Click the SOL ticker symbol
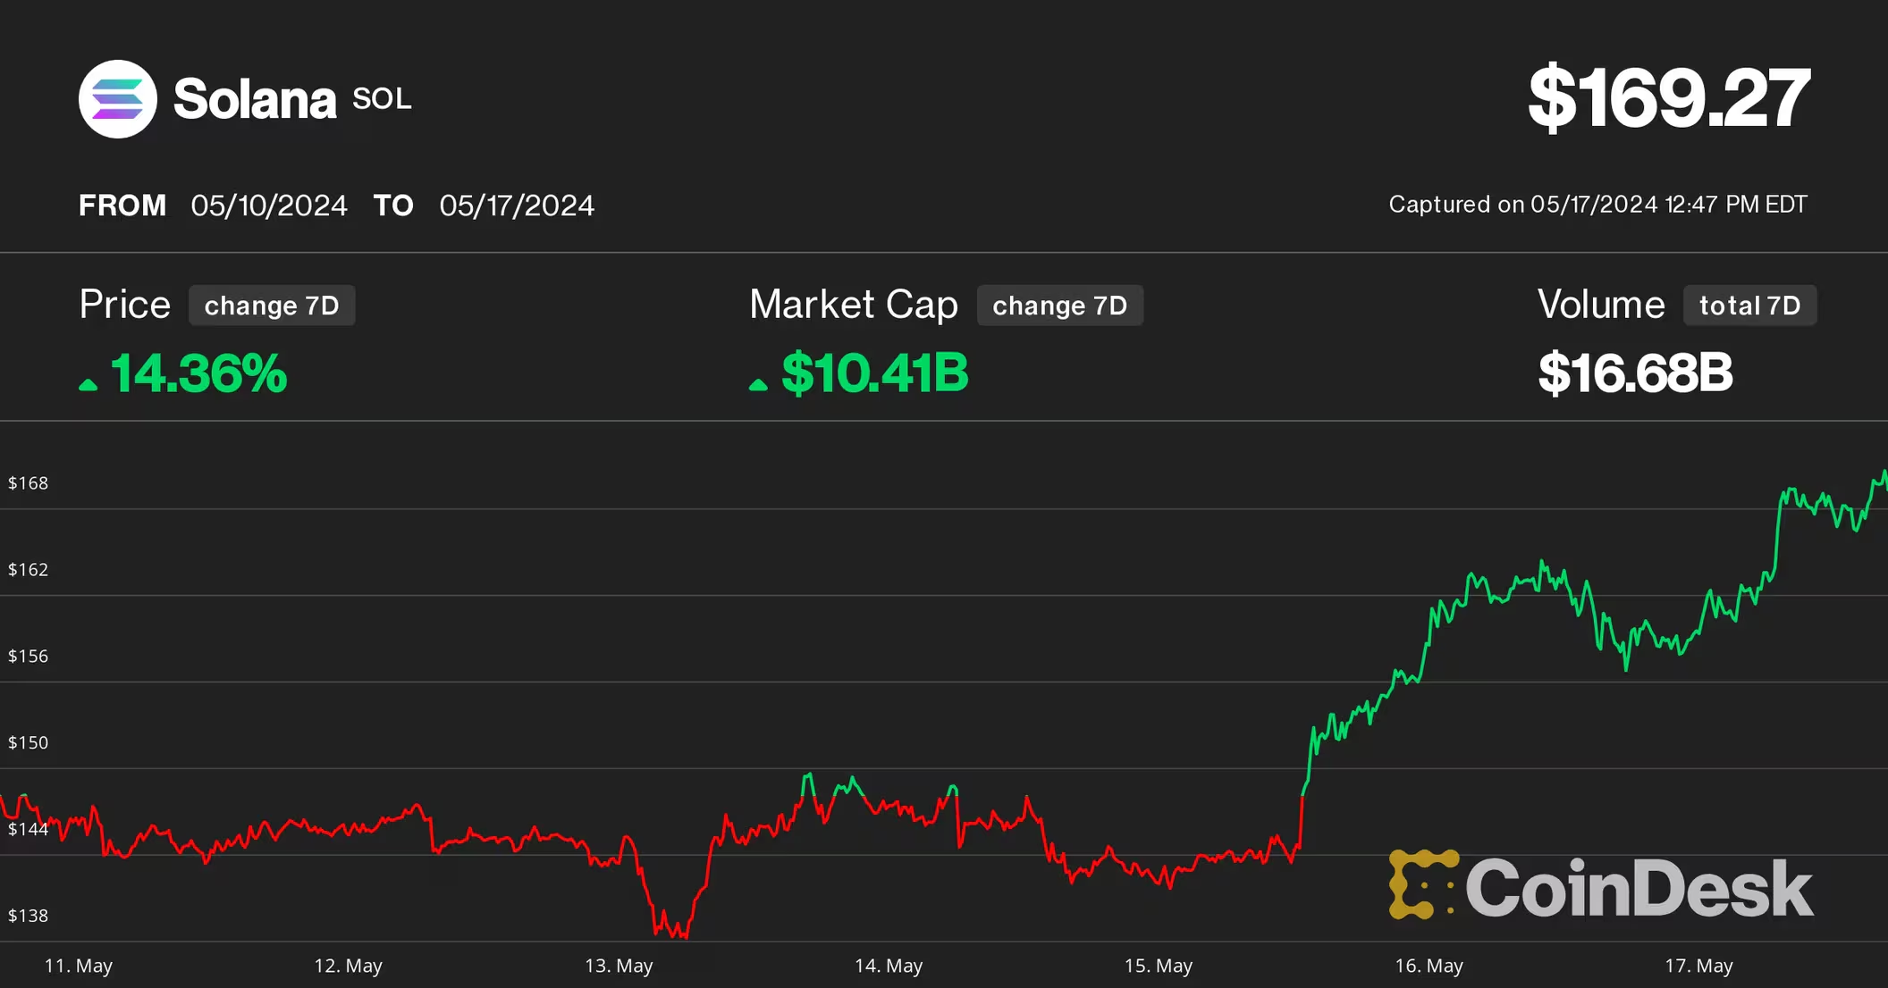This screenshot has width=1888, height=988. pos(382,99)
